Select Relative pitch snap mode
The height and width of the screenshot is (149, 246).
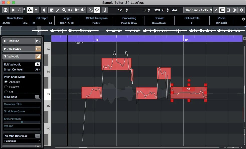tap(6, 87)
